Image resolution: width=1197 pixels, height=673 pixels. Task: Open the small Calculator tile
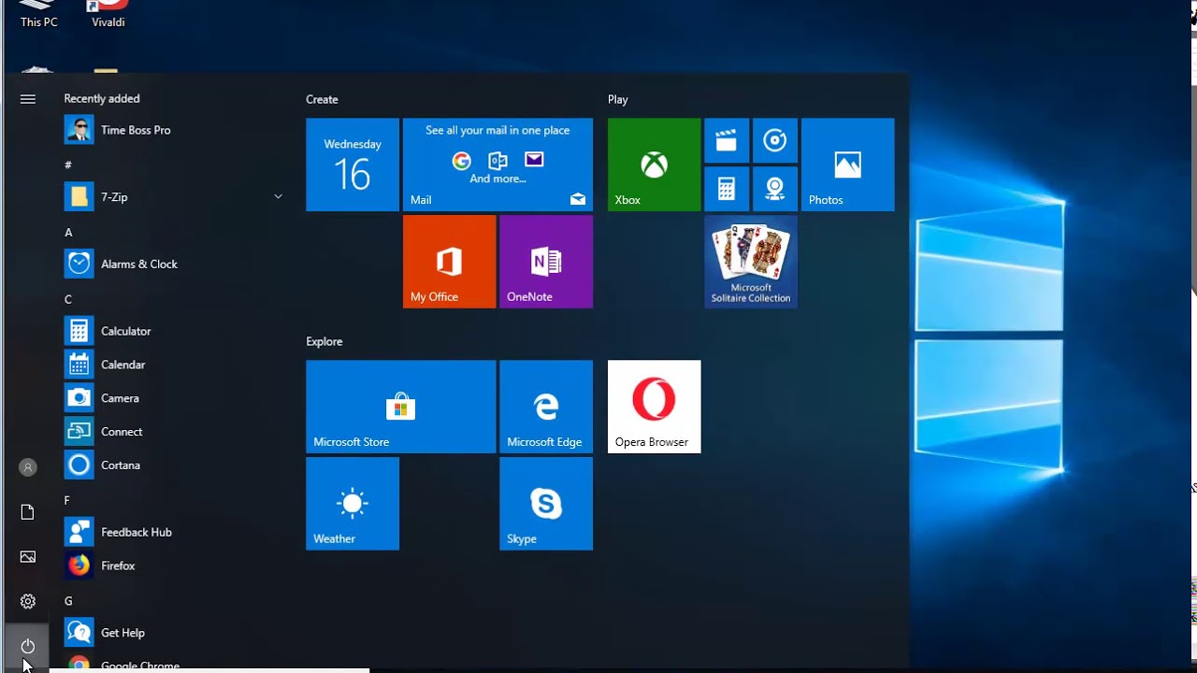point(727,189)
